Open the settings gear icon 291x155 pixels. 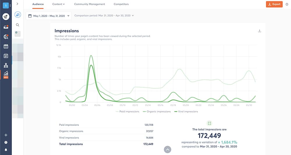287,4
